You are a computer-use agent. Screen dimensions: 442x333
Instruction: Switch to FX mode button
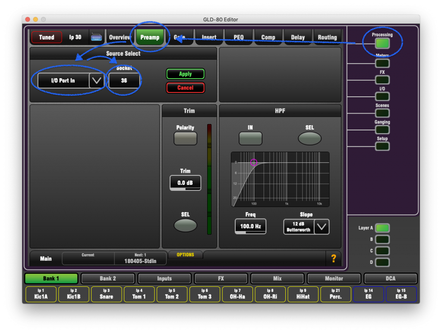382,80
